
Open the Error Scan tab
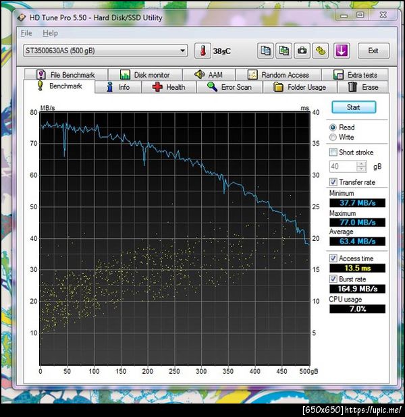coord(230,87)
